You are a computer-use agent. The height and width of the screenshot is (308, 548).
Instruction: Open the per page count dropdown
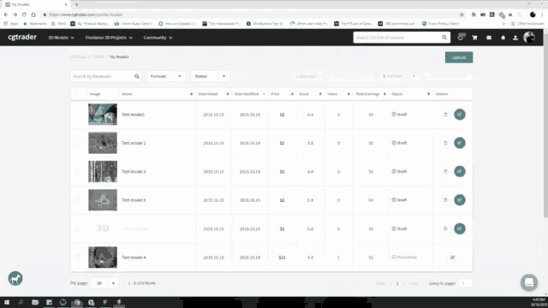[104, 283]
